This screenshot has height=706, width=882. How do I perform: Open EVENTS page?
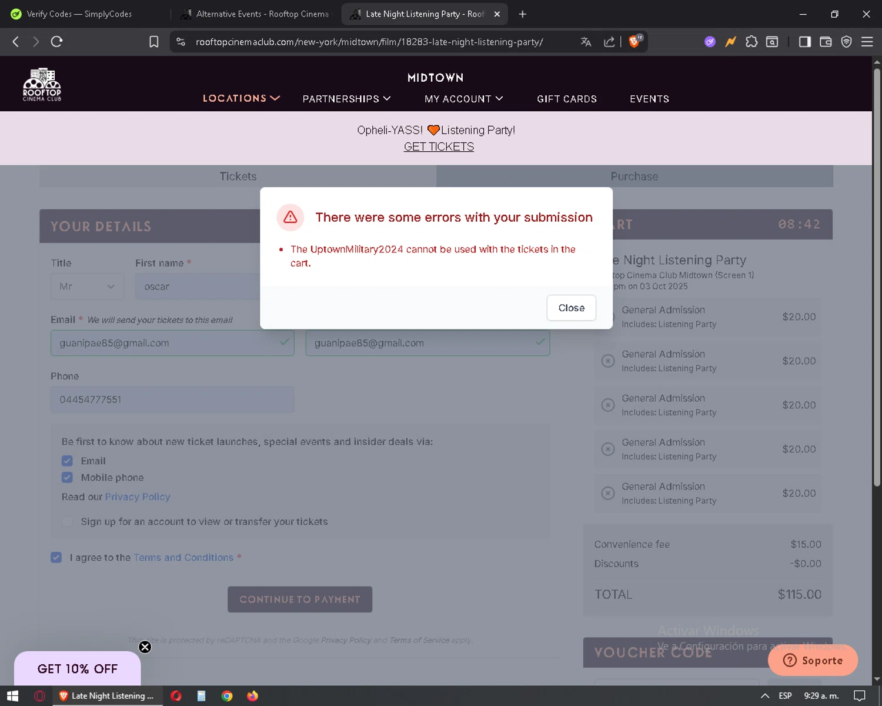click(649, 99)
